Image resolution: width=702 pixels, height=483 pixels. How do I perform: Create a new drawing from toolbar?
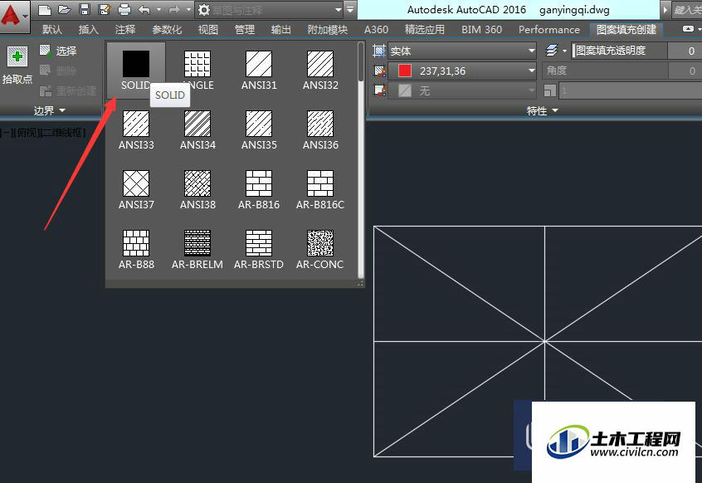[45, 10]
